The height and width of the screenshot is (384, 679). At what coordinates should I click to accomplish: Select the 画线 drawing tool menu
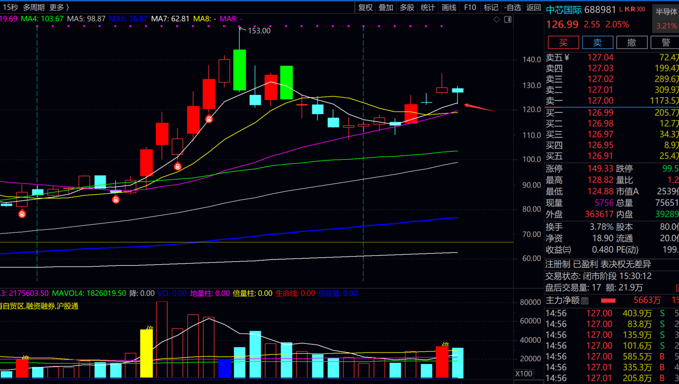[449, 7]
